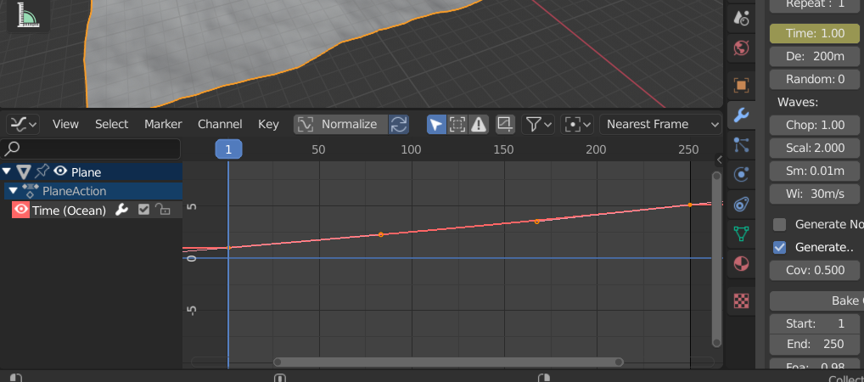Screen dimensions: 864x382
Task: Select the Time (Ocean) channel
Action: pos(69,211)
